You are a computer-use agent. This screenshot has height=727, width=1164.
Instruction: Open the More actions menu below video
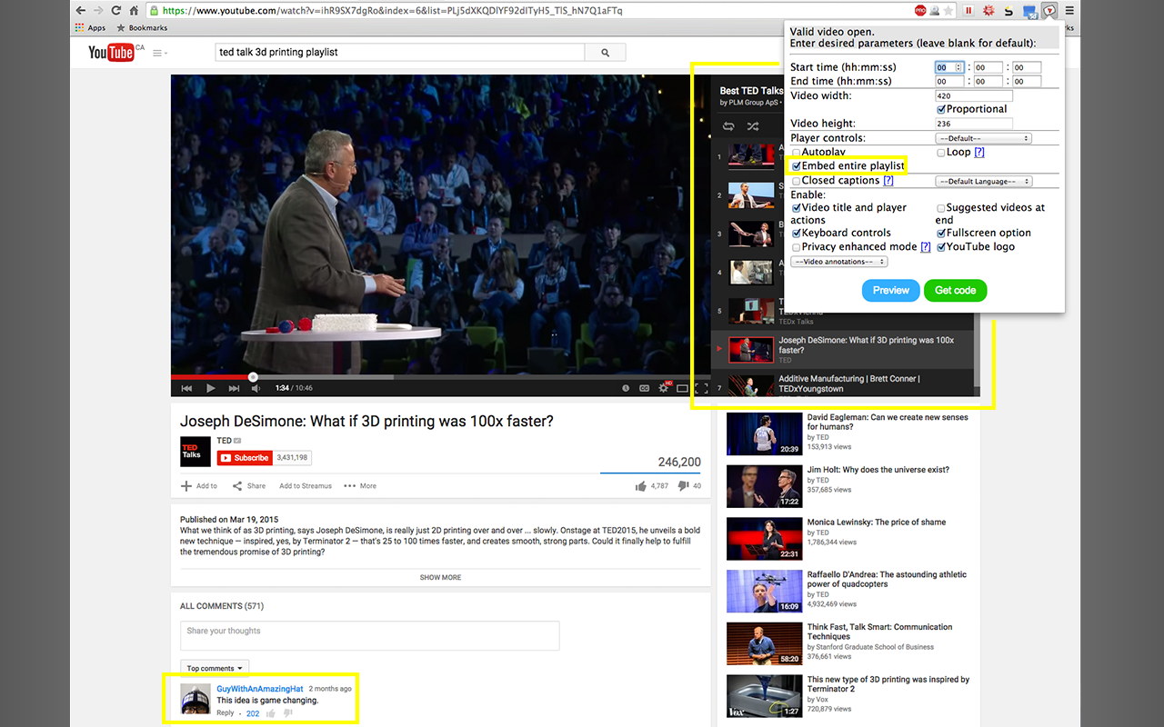point(360,486)
